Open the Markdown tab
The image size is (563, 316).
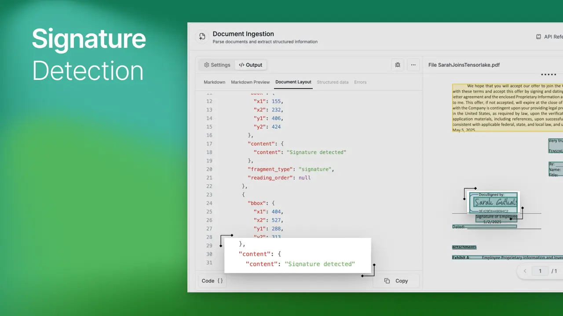coord(215,82)
